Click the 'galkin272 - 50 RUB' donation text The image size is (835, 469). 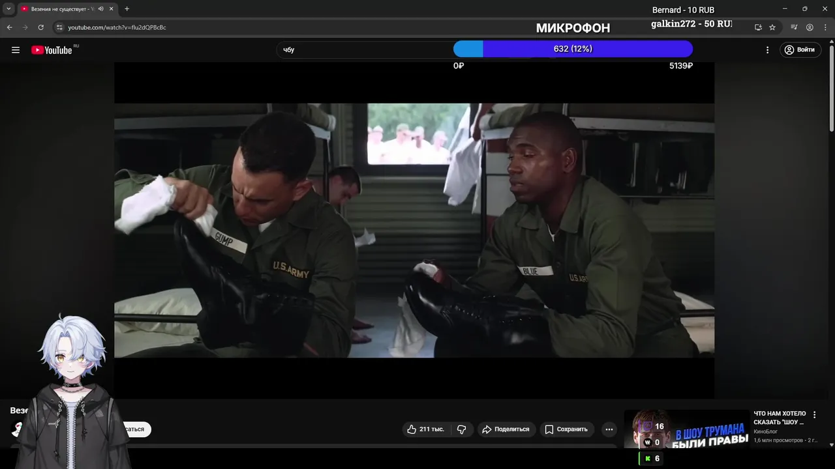[x=691, y=23]
